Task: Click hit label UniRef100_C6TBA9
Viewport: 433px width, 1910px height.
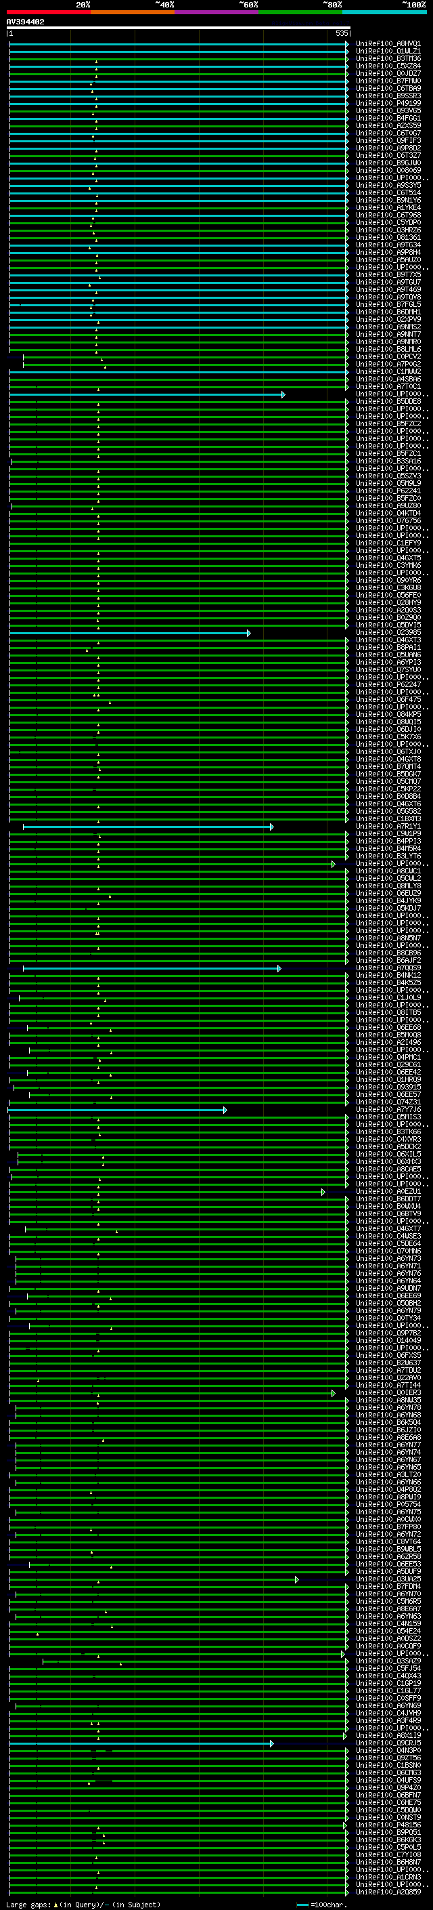Action: [x=388, y=88]
